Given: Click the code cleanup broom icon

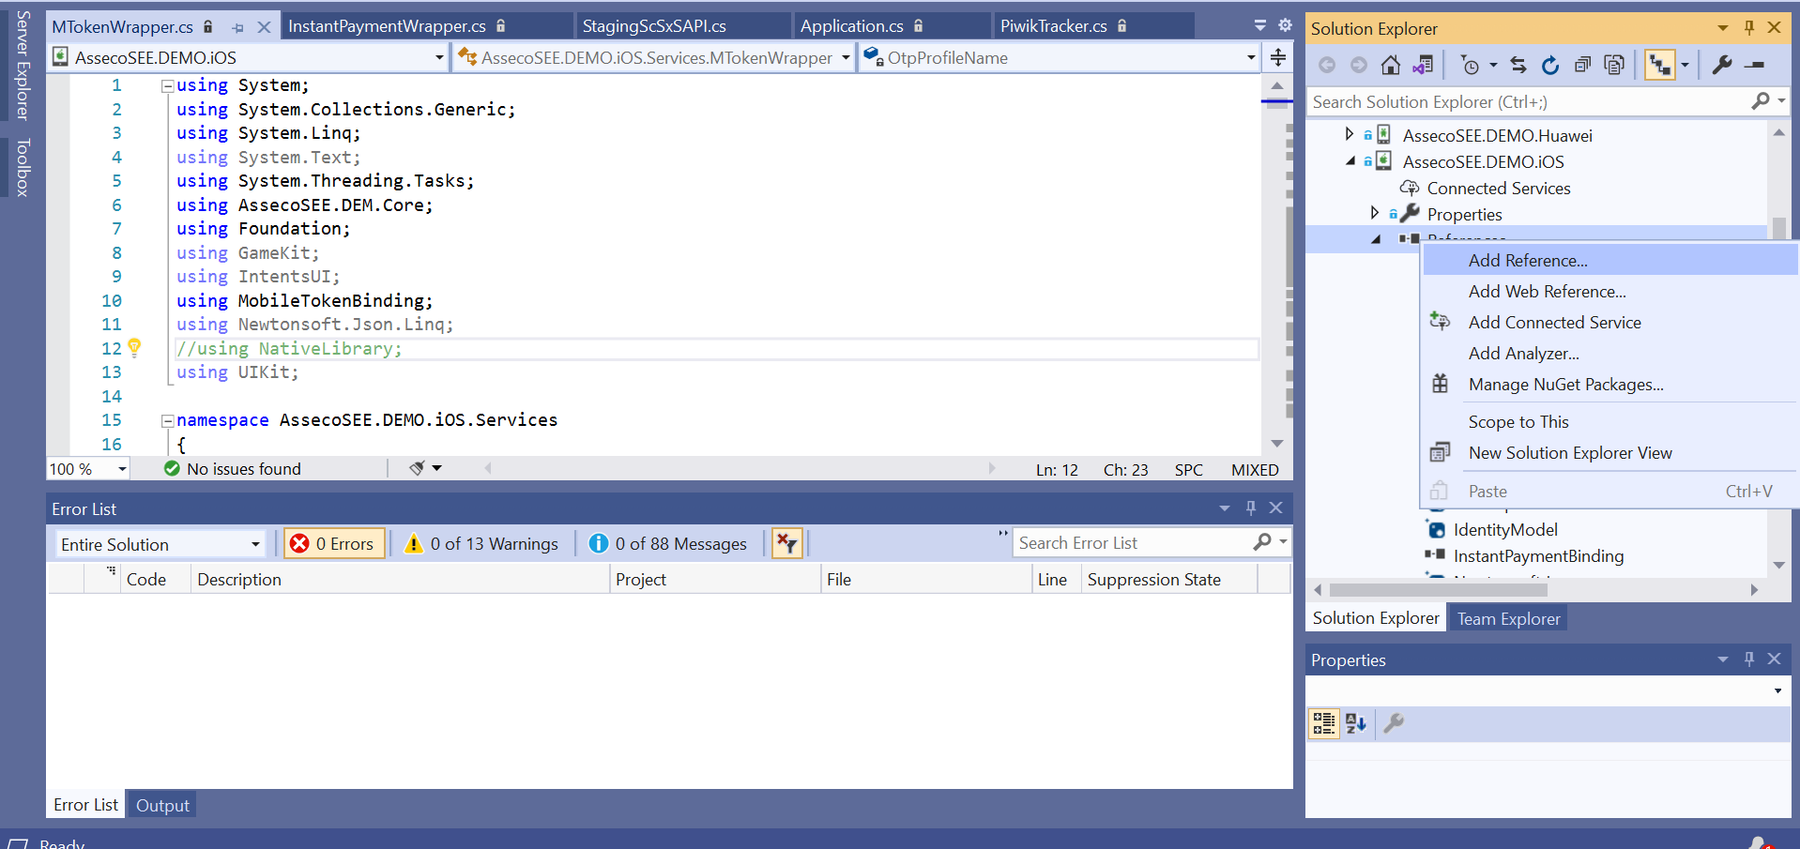Looking at the screenshot, I should (418, 468).
